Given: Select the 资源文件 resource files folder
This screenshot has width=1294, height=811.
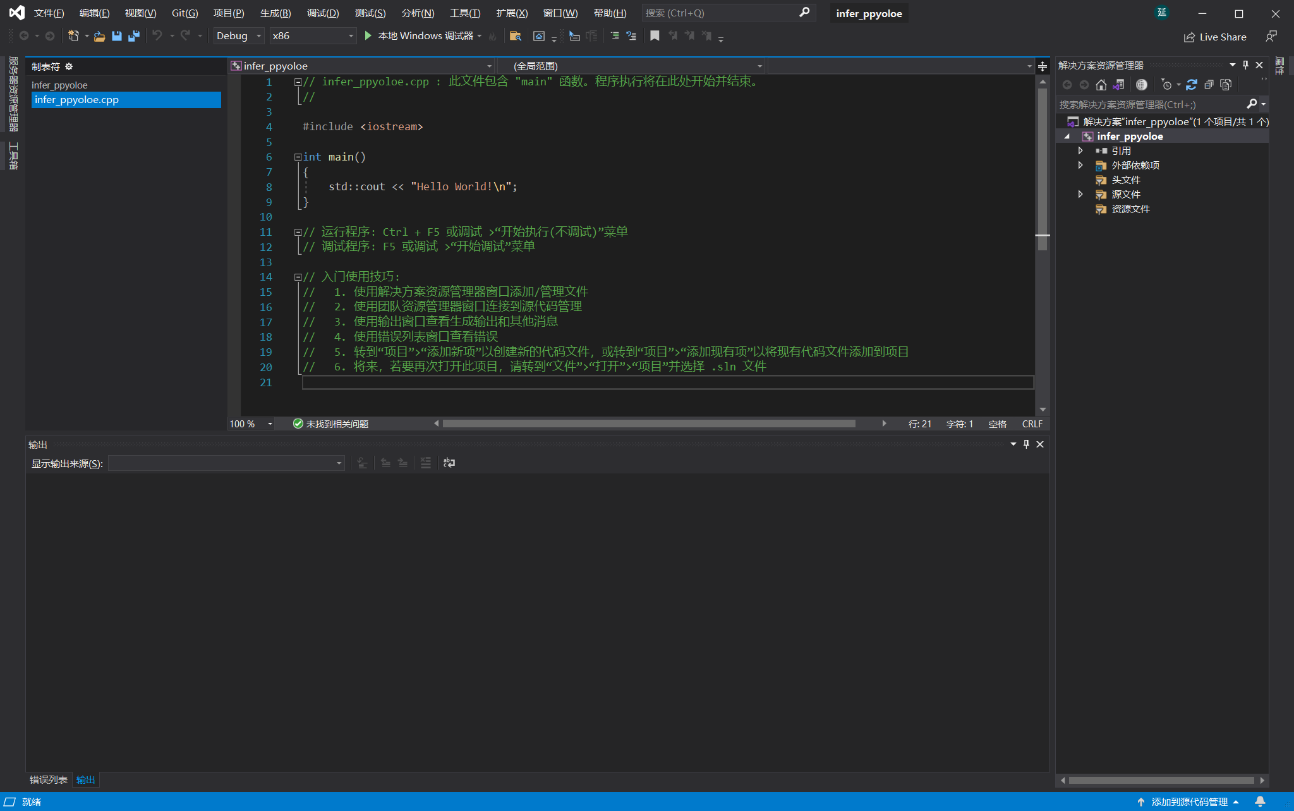Looking at the screenshot, I should coord(1130,209).
